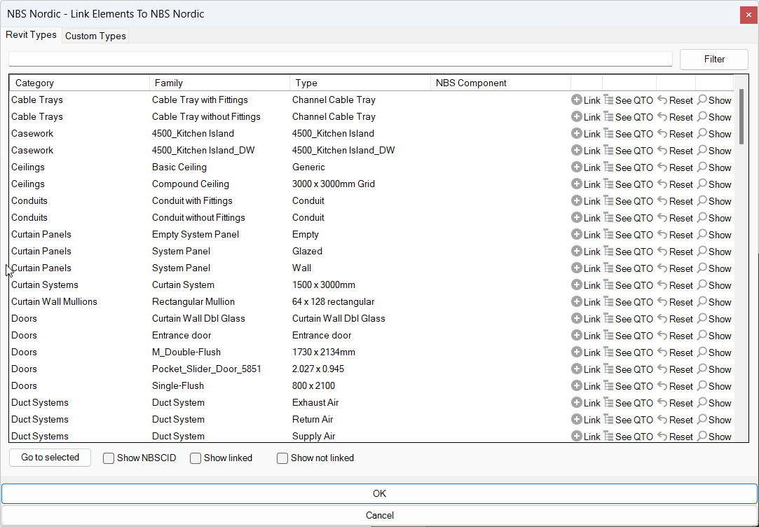Click the Go to selected button
The width and height of the screenshot is (759, 527).
[x=50, y=458]
